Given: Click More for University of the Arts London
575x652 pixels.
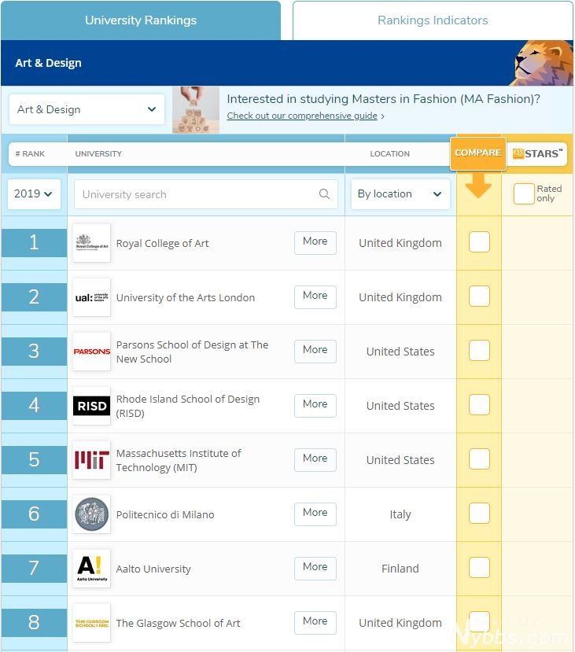Looking at the screenshot, I should point(315,297).
